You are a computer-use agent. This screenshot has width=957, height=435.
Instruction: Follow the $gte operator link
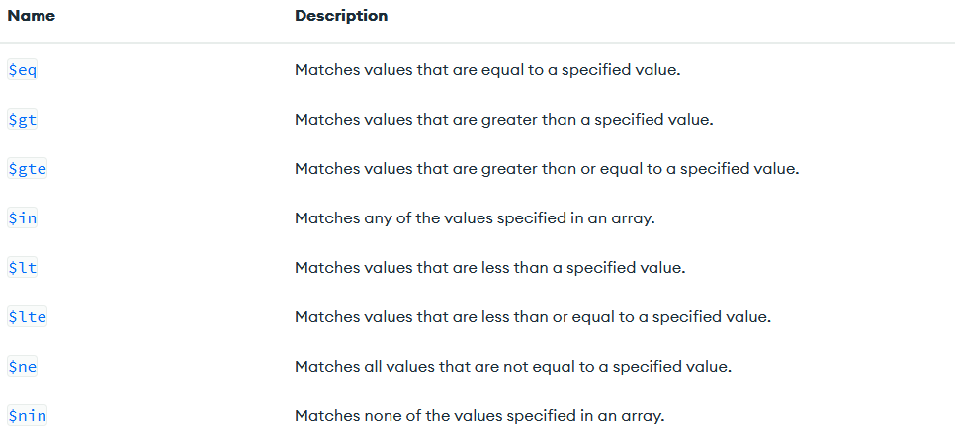click(28, 170)
